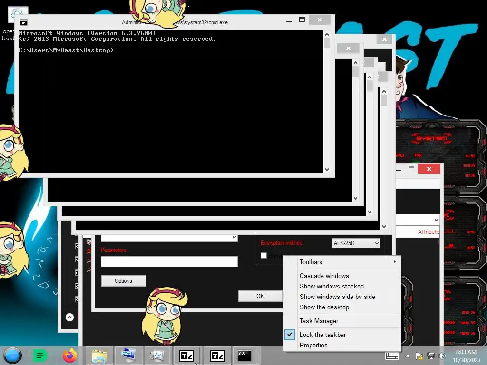487x365 pixels.
Task: Open the touch keyboard tray icon
Action: (x=392, y=355)
